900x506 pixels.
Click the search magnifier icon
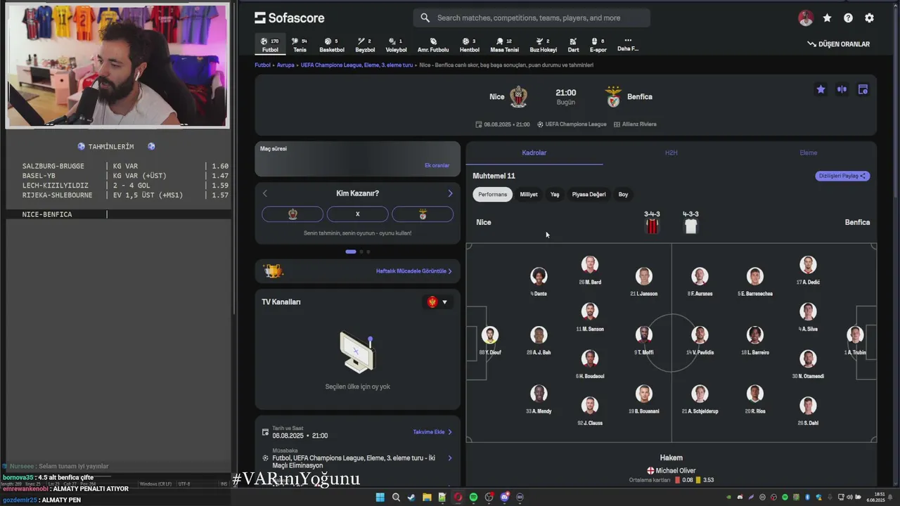[x=425, y=18]
